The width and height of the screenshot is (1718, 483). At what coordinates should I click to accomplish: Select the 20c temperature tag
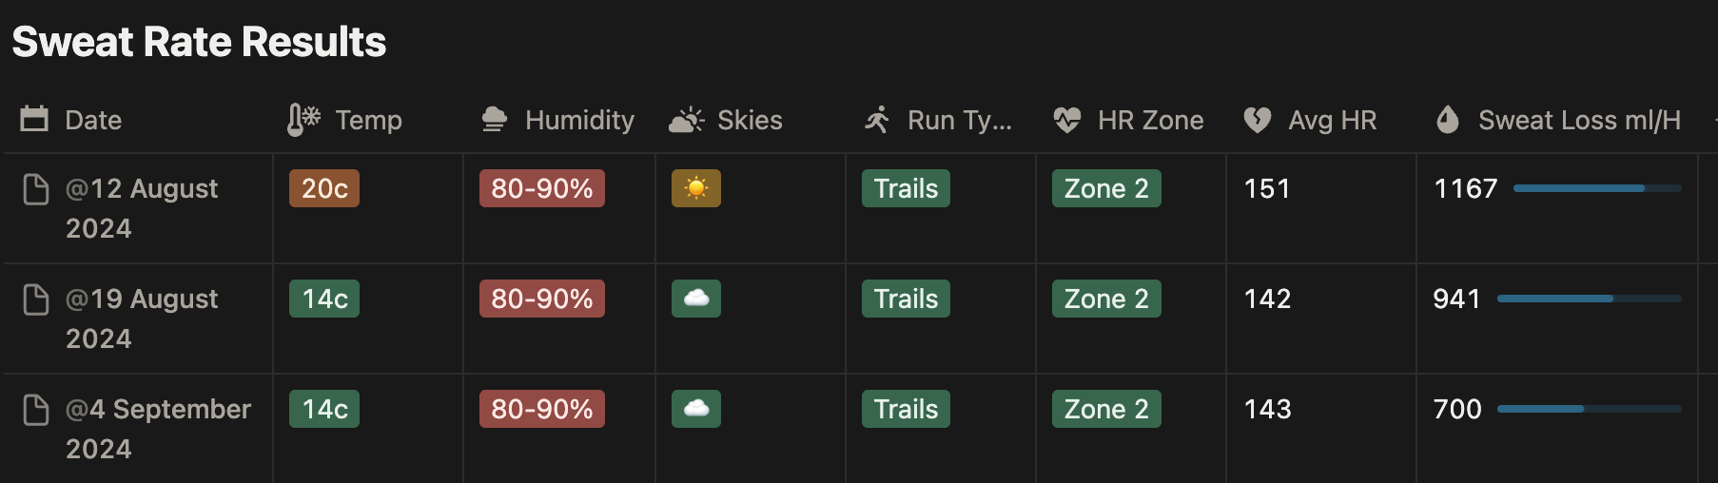click(324, 188)
